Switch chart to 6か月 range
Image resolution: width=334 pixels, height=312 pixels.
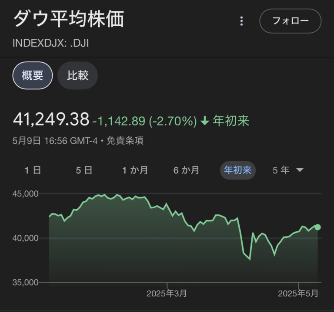tap(186, 170)
